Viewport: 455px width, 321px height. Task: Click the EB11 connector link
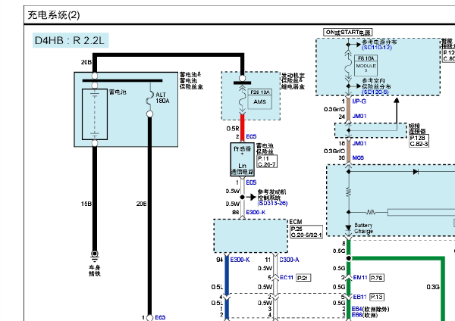pyautogui.click(x=359, y=297)
